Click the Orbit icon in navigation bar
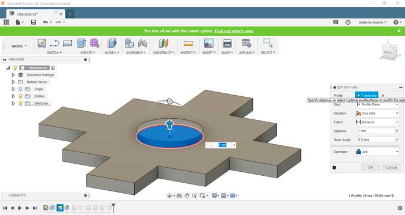Screen dimensions: 405x215 click(x=170, y=196)
